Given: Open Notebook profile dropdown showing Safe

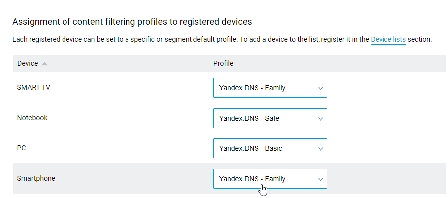Looking at the screenshot, I should pyautogui.click(x=270, y=118).
